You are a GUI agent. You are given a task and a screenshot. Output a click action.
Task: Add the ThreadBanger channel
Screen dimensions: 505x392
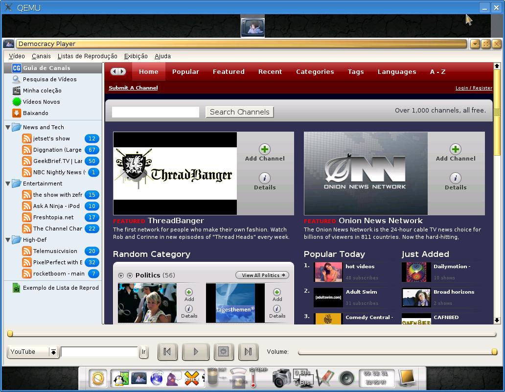coord(265,152)
